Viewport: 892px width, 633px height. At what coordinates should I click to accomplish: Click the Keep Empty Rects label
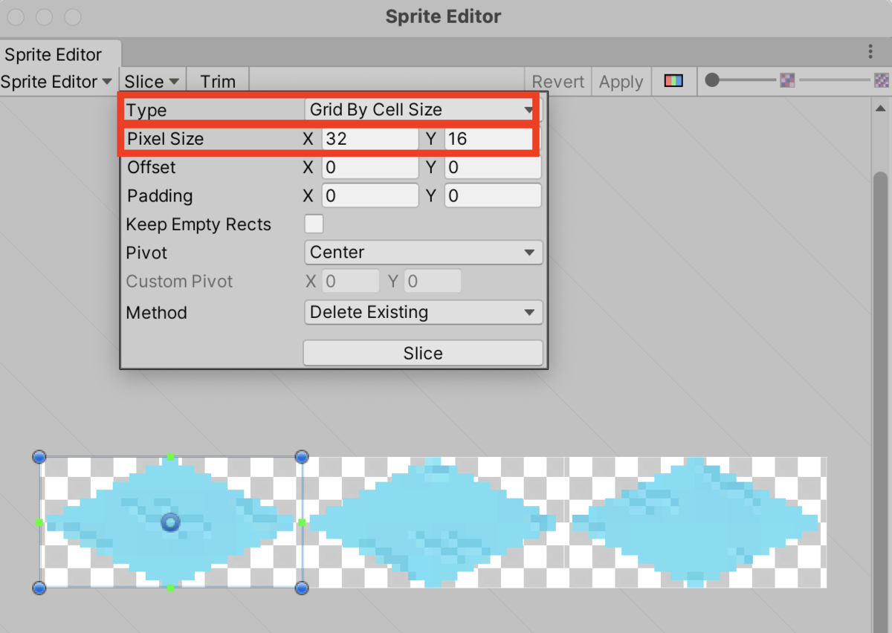[x=198, y=224]
